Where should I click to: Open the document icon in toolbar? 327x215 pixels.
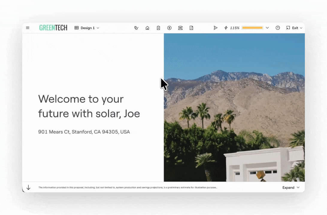click(191, 28)
